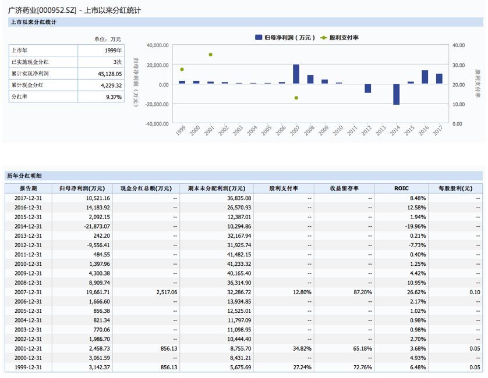Viewport: 488px width, 378px height.
Task: Click net profit value -9,556.41
Action: 98,245
